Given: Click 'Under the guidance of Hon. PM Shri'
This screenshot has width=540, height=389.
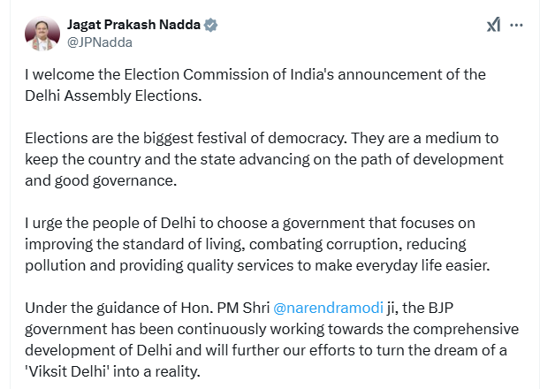Looking at the screenshot, I should [x=148, y=308].
